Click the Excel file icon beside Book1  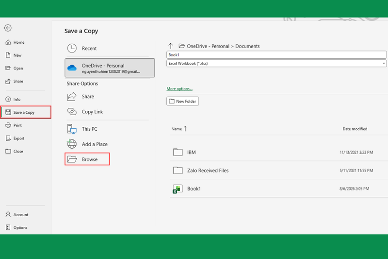click(x=178, y=189)
